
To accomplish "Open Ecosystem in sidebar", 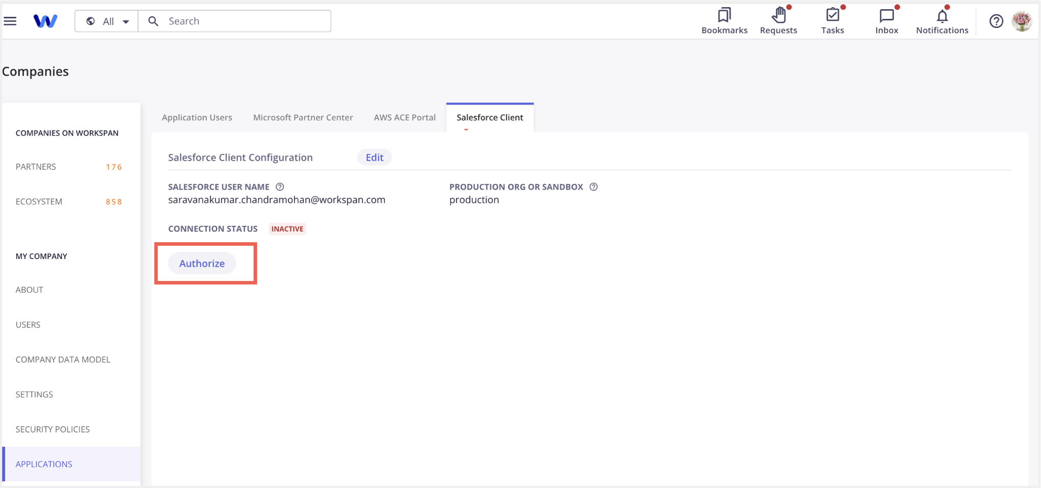I will coord(71,201).
